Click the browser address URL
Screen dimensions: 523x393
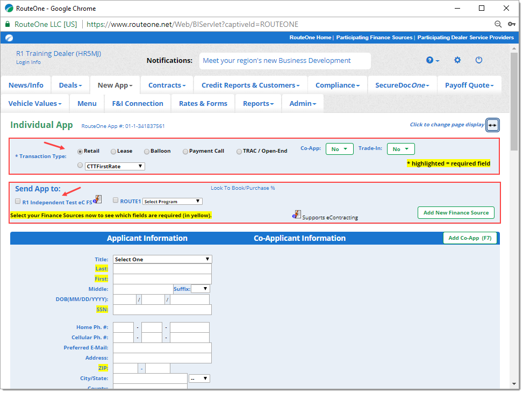(192, 24)
